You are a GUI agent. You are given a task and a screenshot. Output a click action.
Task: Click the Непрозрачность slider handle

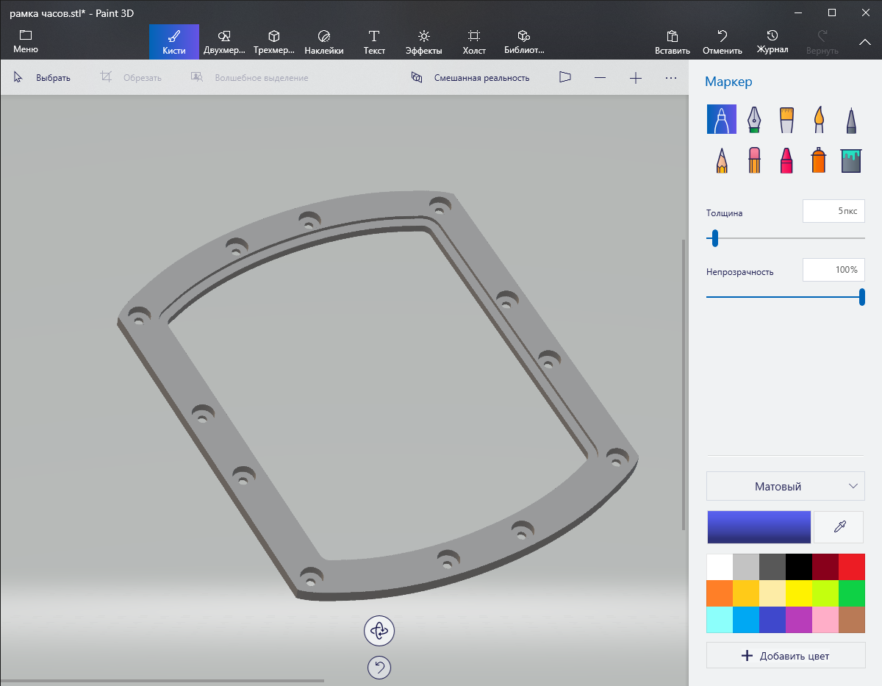(x=862, y=297)
